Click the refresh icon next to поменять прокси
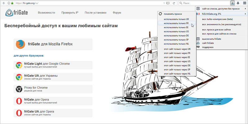 pos(160,14)
